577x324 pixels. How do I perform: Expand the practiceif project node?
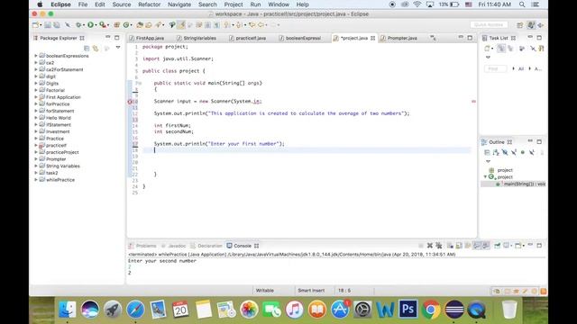click(x=36, y=146)
